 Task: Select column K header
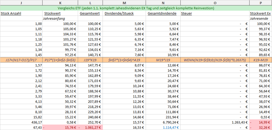tap(60, 3)
